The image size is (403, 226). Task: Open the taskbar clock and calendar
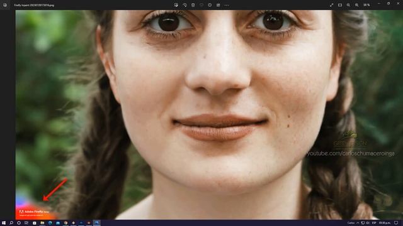point(385,223)
